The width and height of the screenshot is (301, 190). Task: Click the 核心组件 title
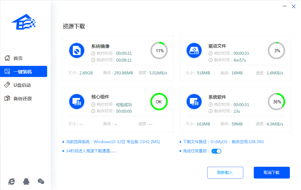(100, 97)
